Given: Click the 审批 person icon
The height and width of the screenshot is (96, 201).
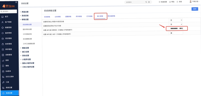Looking at the screenshot, I should (x=170, y=2).
